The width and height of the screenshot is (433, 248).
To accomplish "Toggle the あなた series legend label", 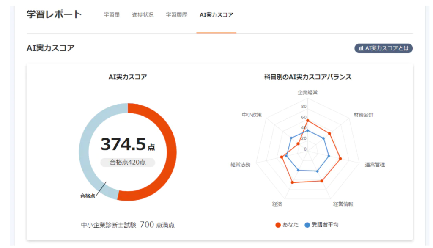I will (290, 225).
